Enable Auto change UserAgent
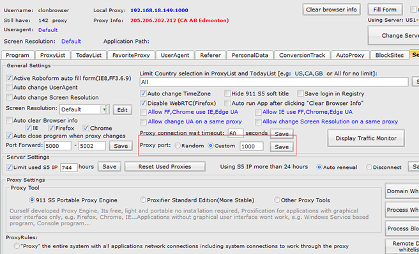419x254 pixels. 10,87
